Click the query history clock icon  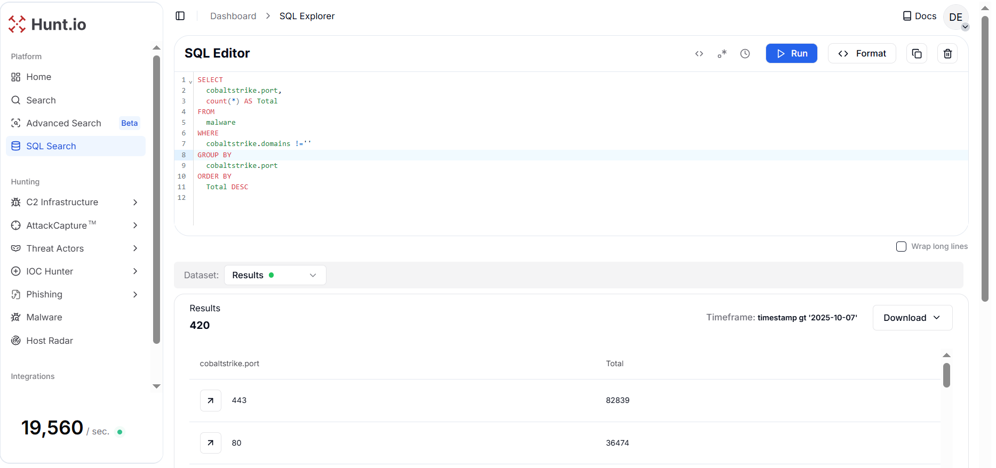tap(745, 53)
